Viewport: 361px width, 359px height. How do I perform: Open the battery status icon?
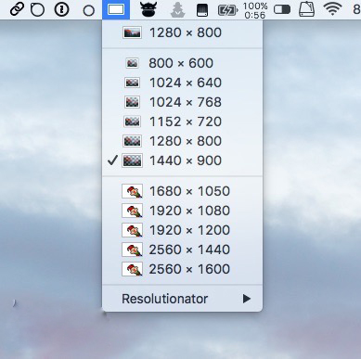[227, 10]
